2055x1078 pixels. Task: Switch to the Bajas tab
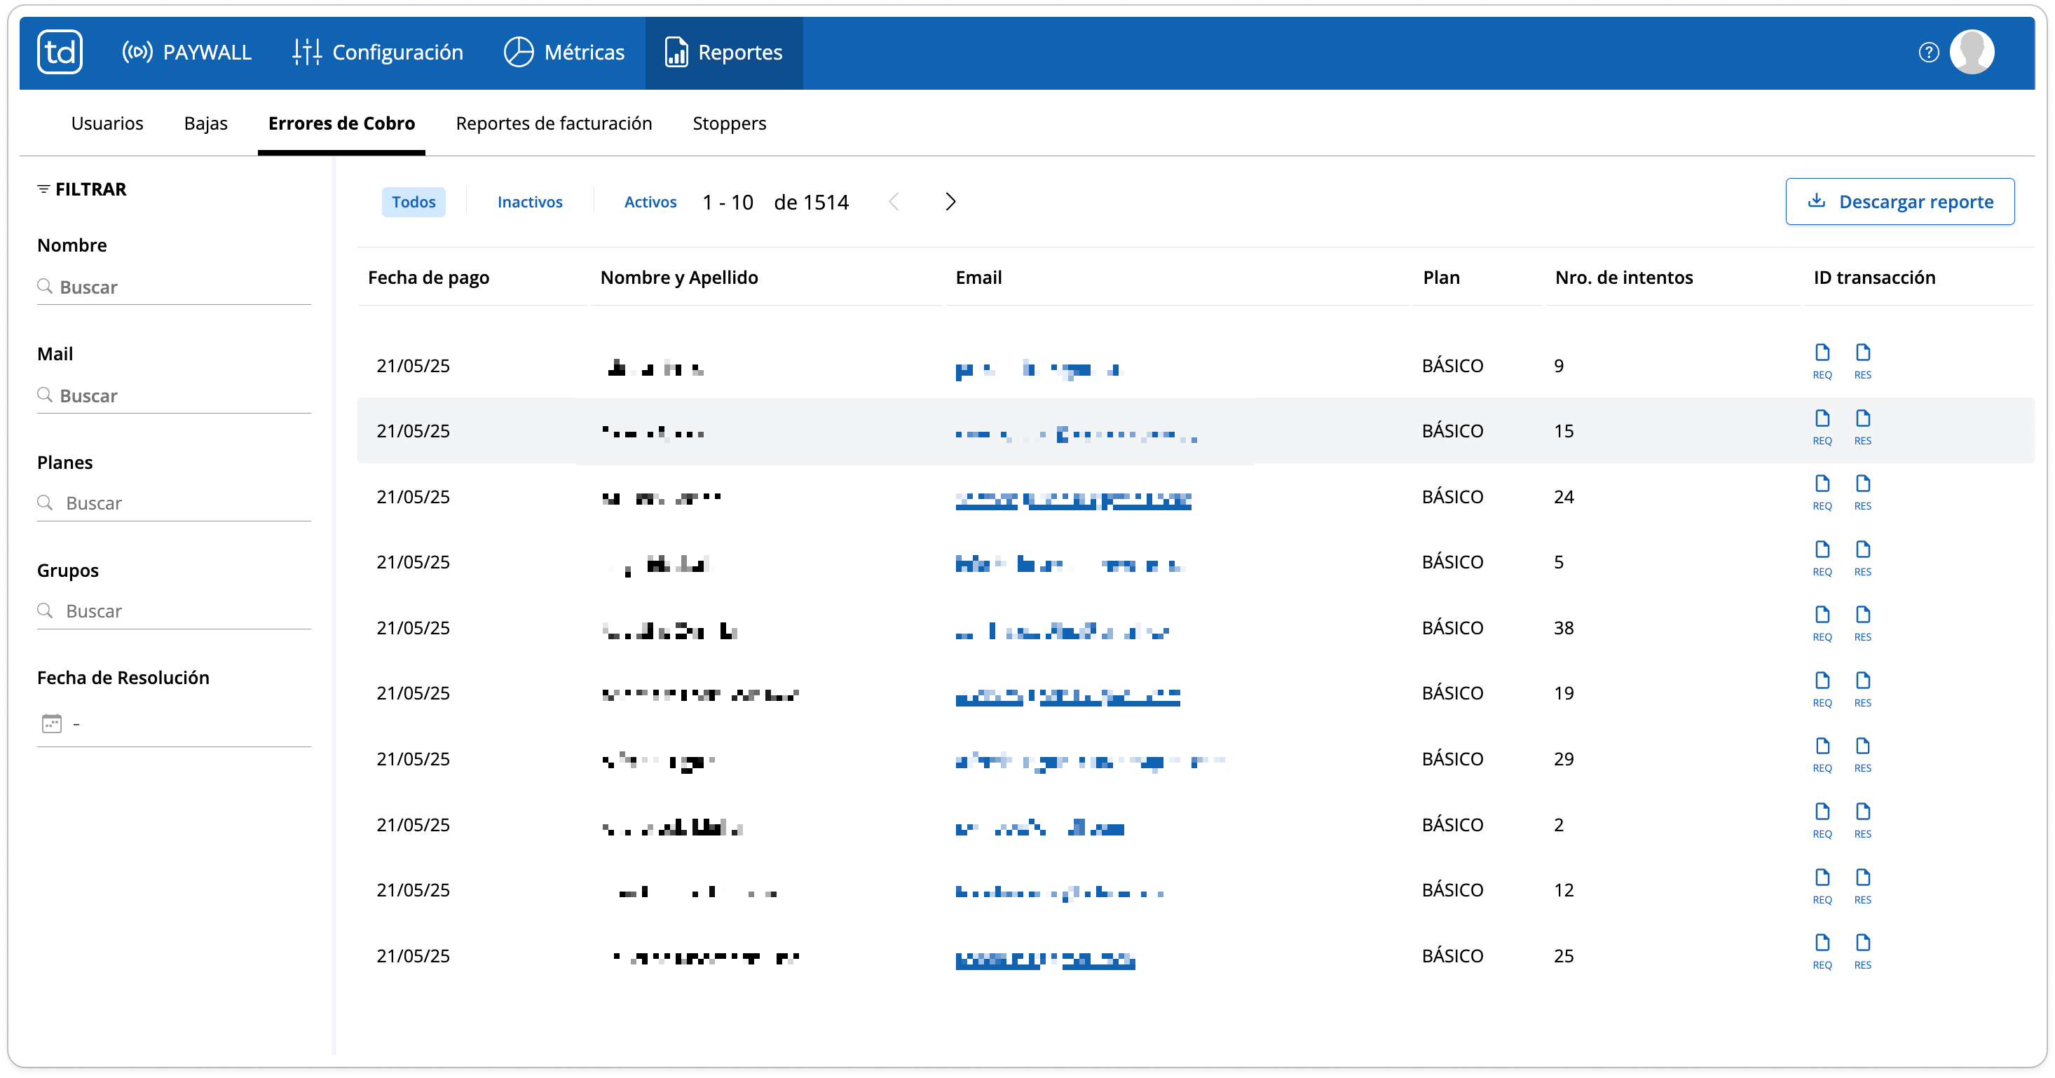click(x=206, y=123)
